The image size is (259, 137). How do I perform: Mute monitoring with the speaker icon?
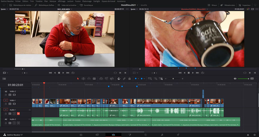coord(235,79)
